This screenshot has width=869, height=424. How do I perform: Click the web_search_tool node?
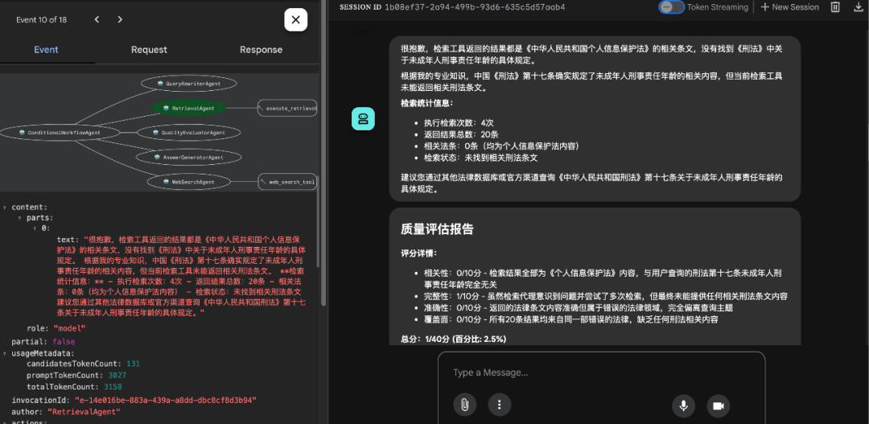[287, 182]
